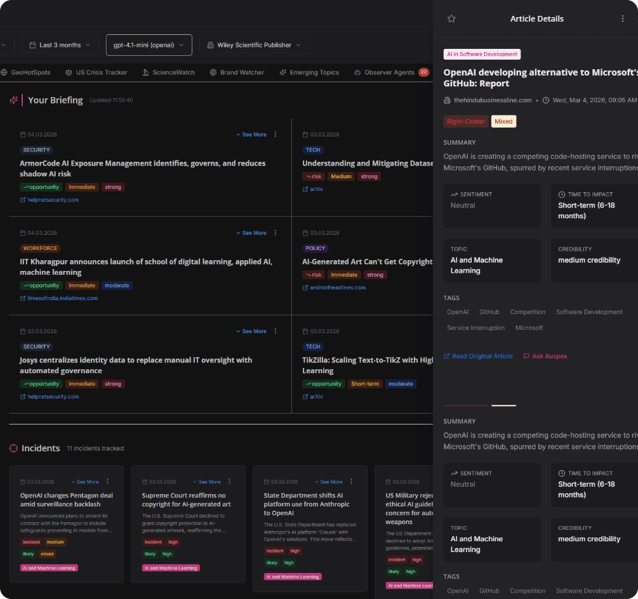This screenshot has width=638, height=599.
Task: Open the arXiv source link under TikZilla
Action: (313, 397)
